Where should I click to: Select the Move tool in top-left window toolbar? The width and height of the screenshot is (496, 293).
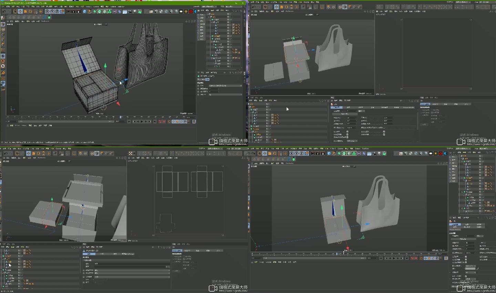pos(20,11)
